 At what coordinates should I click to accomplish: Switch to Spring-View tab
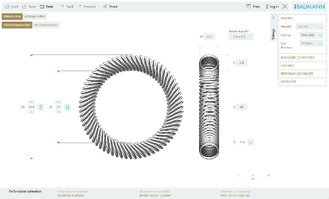(12, 16)
